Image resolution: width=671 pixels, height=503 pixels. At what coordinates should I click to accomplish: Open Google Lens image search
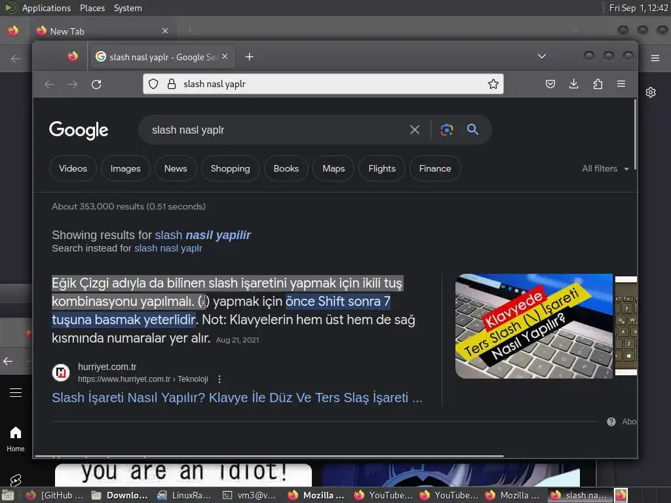click(x=446, y=130)
